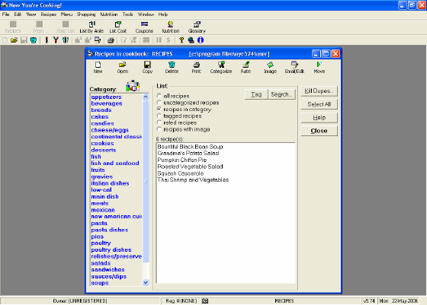Click the fork Y-shaped toolbar icon

tap(56, 40)
